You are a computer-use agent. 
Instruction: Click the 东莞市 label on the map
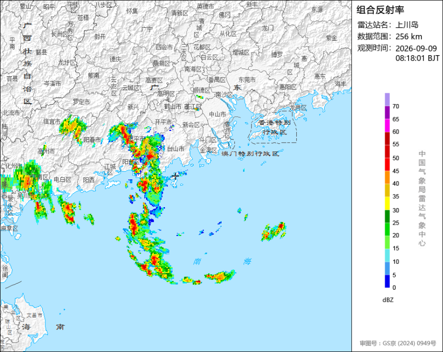247,80
